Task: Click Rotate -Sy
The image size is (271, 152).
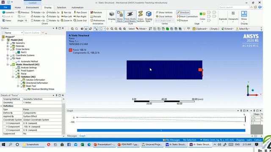Action: coord(53,16)
